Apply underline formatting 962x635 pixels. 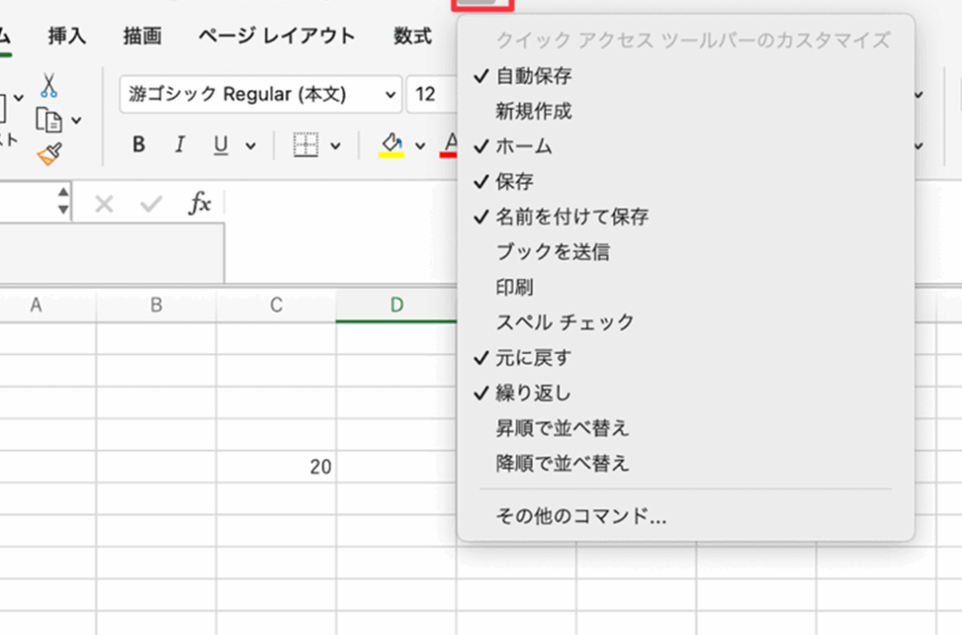coord(221,145)
